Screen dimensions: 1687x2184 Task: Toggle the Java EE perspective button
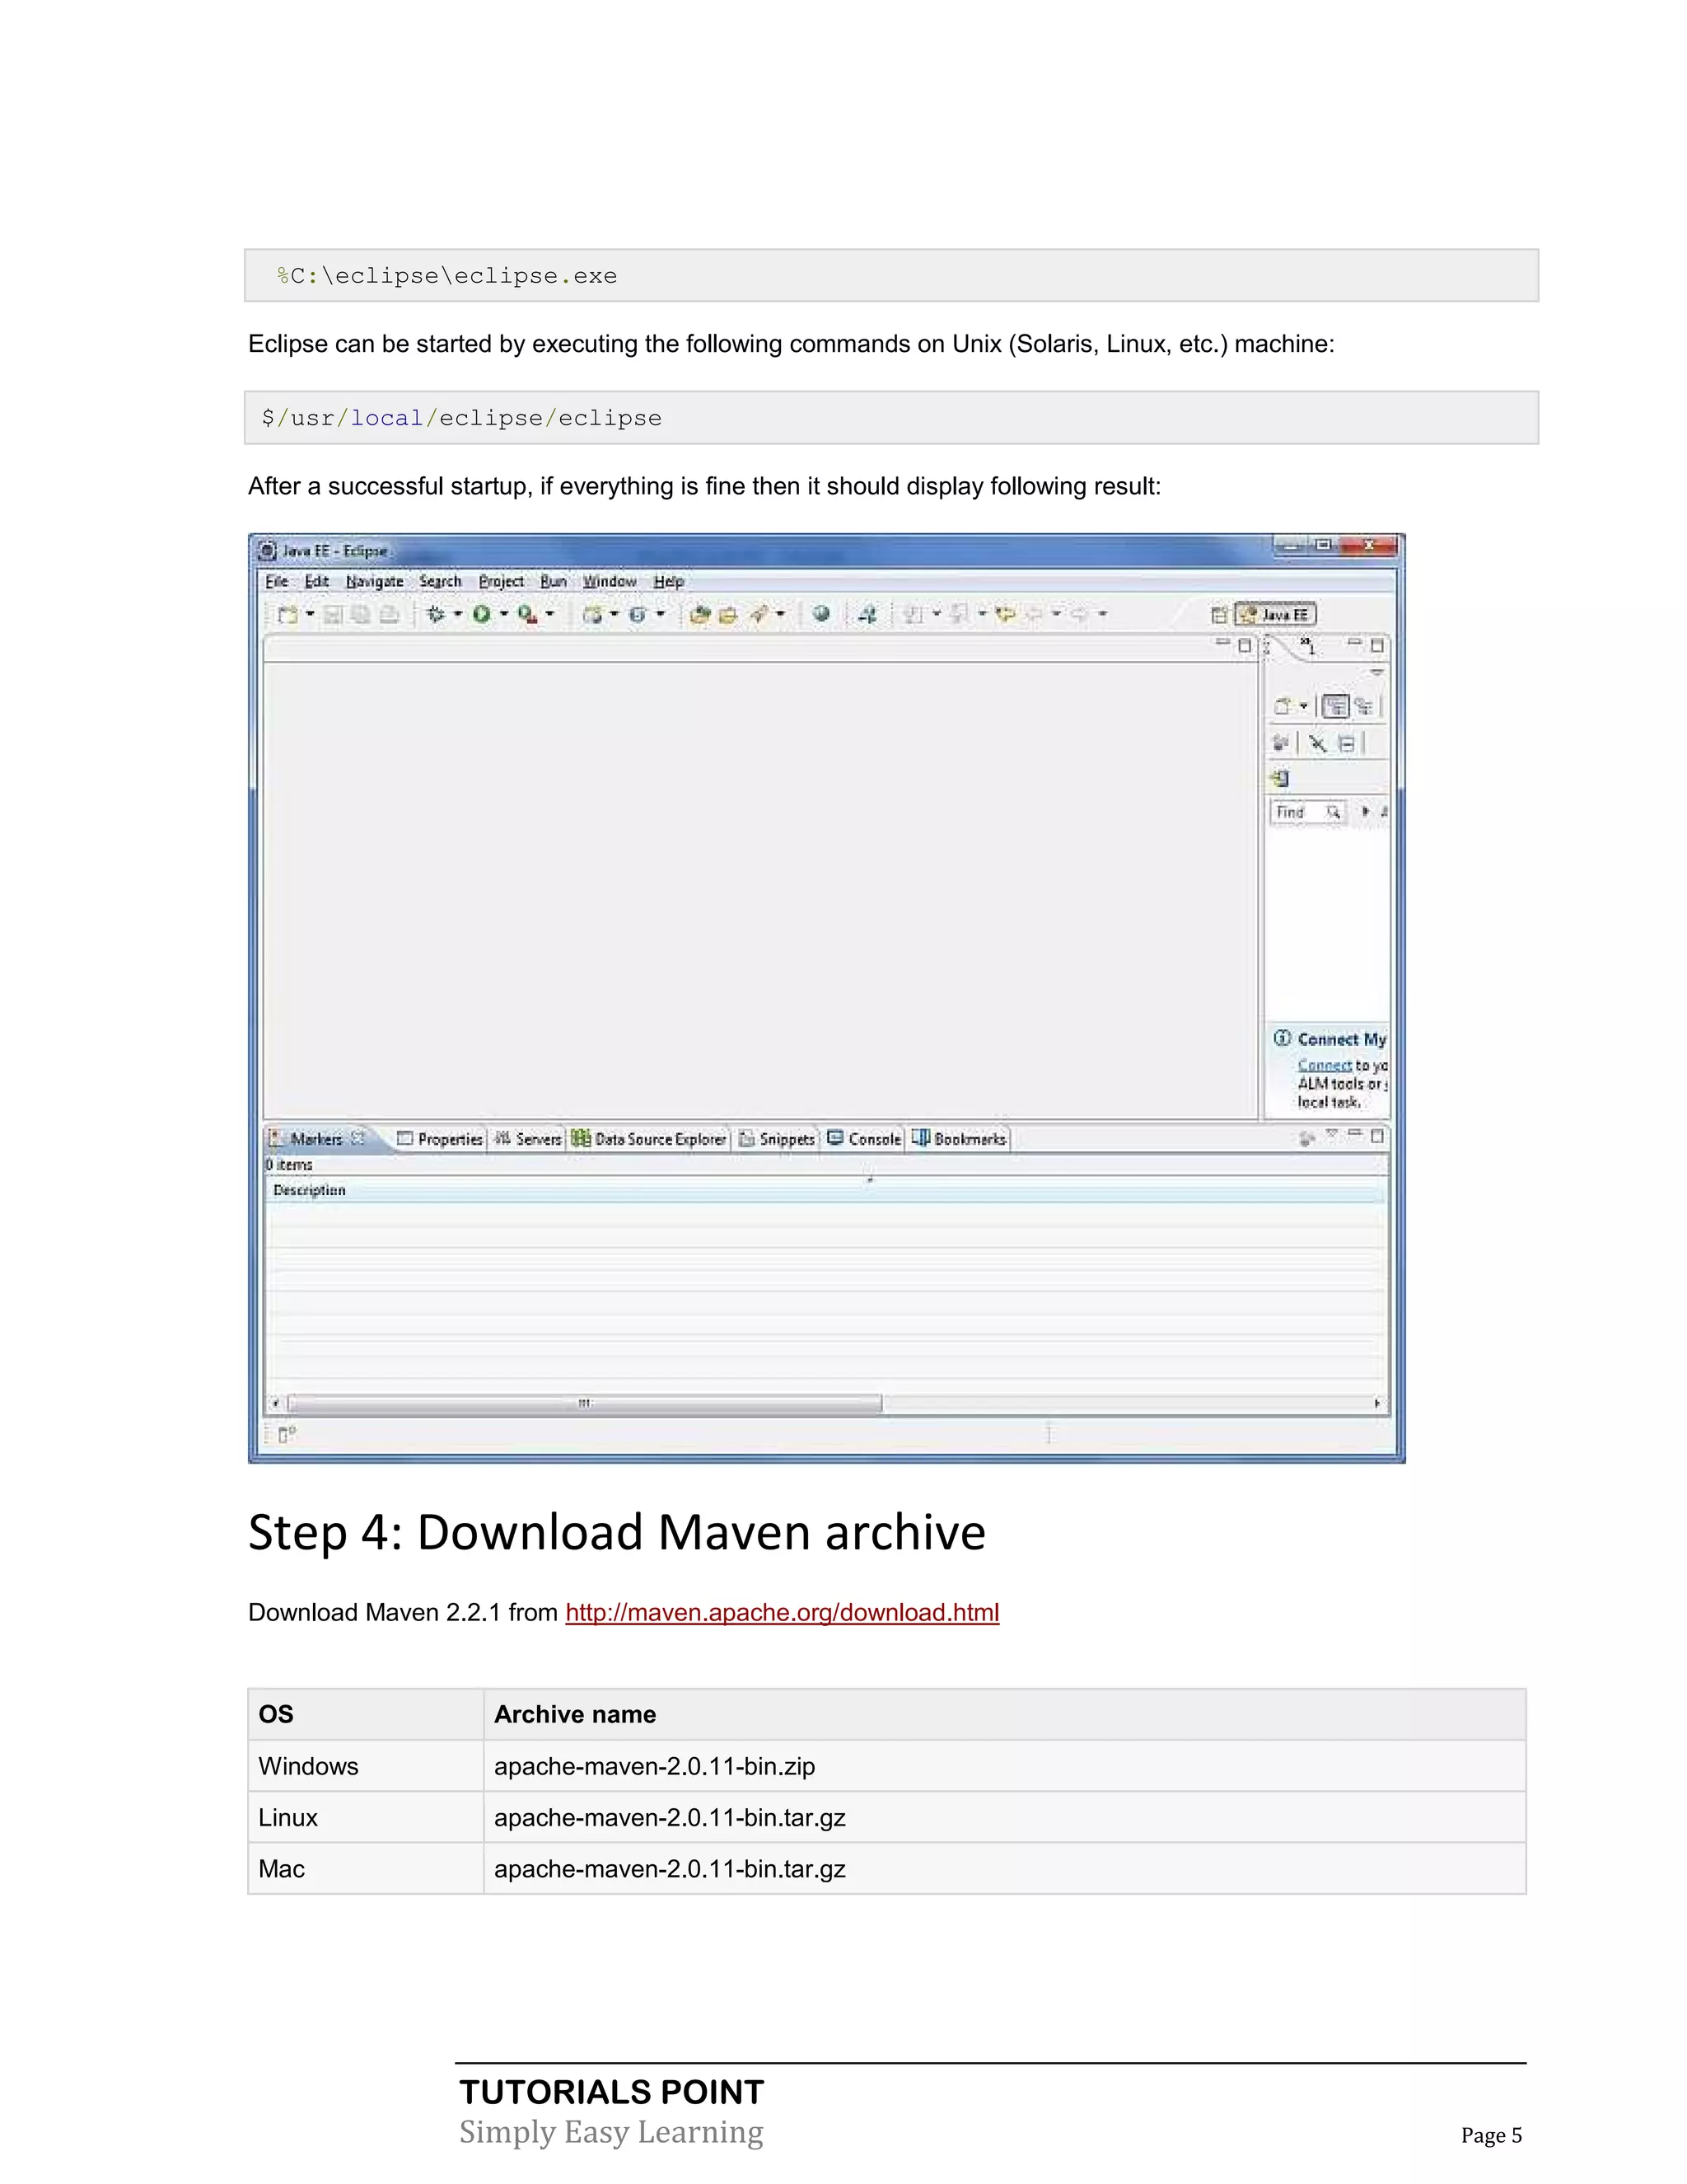[1276, 615]
